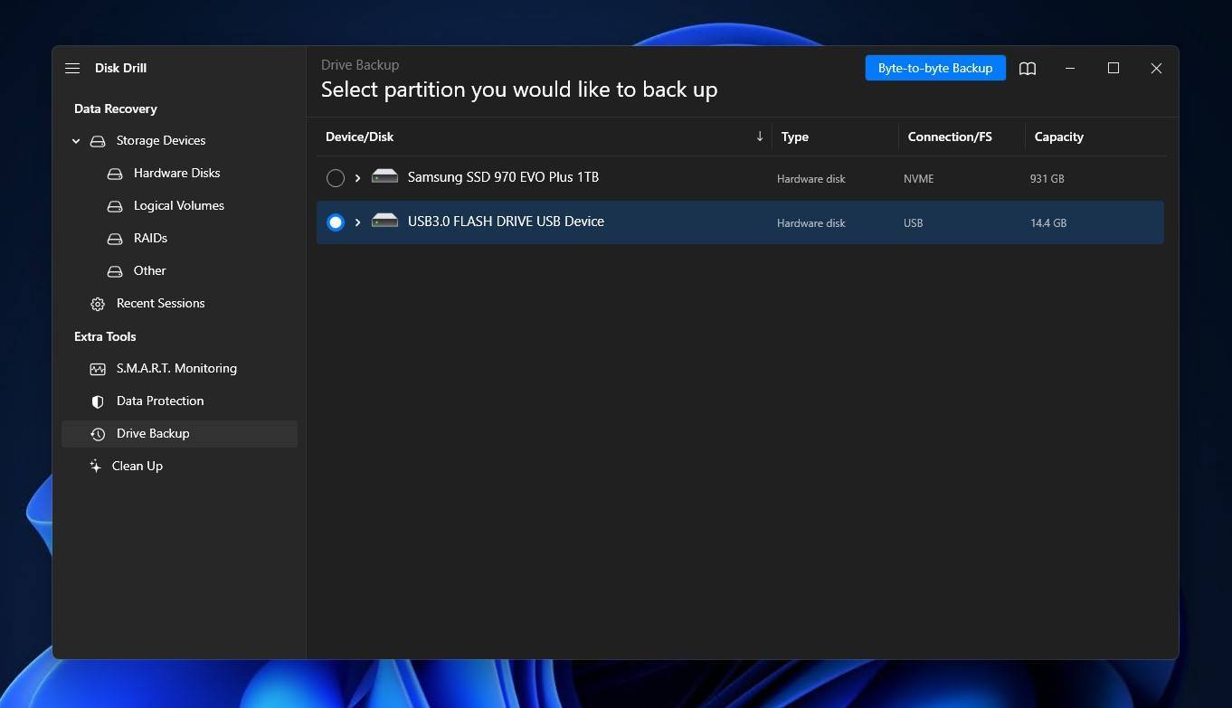Click the Data Protection shield icon

tap(98, 401)
